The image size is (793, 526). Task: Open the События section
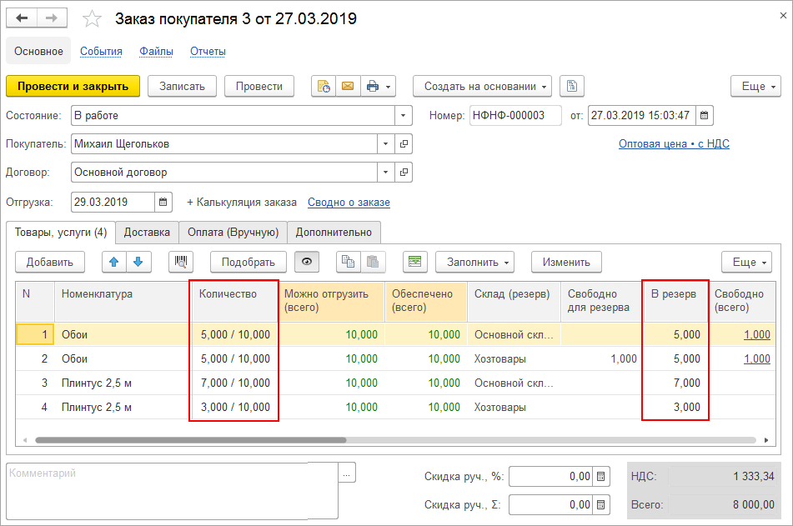[x=101, y=52]
